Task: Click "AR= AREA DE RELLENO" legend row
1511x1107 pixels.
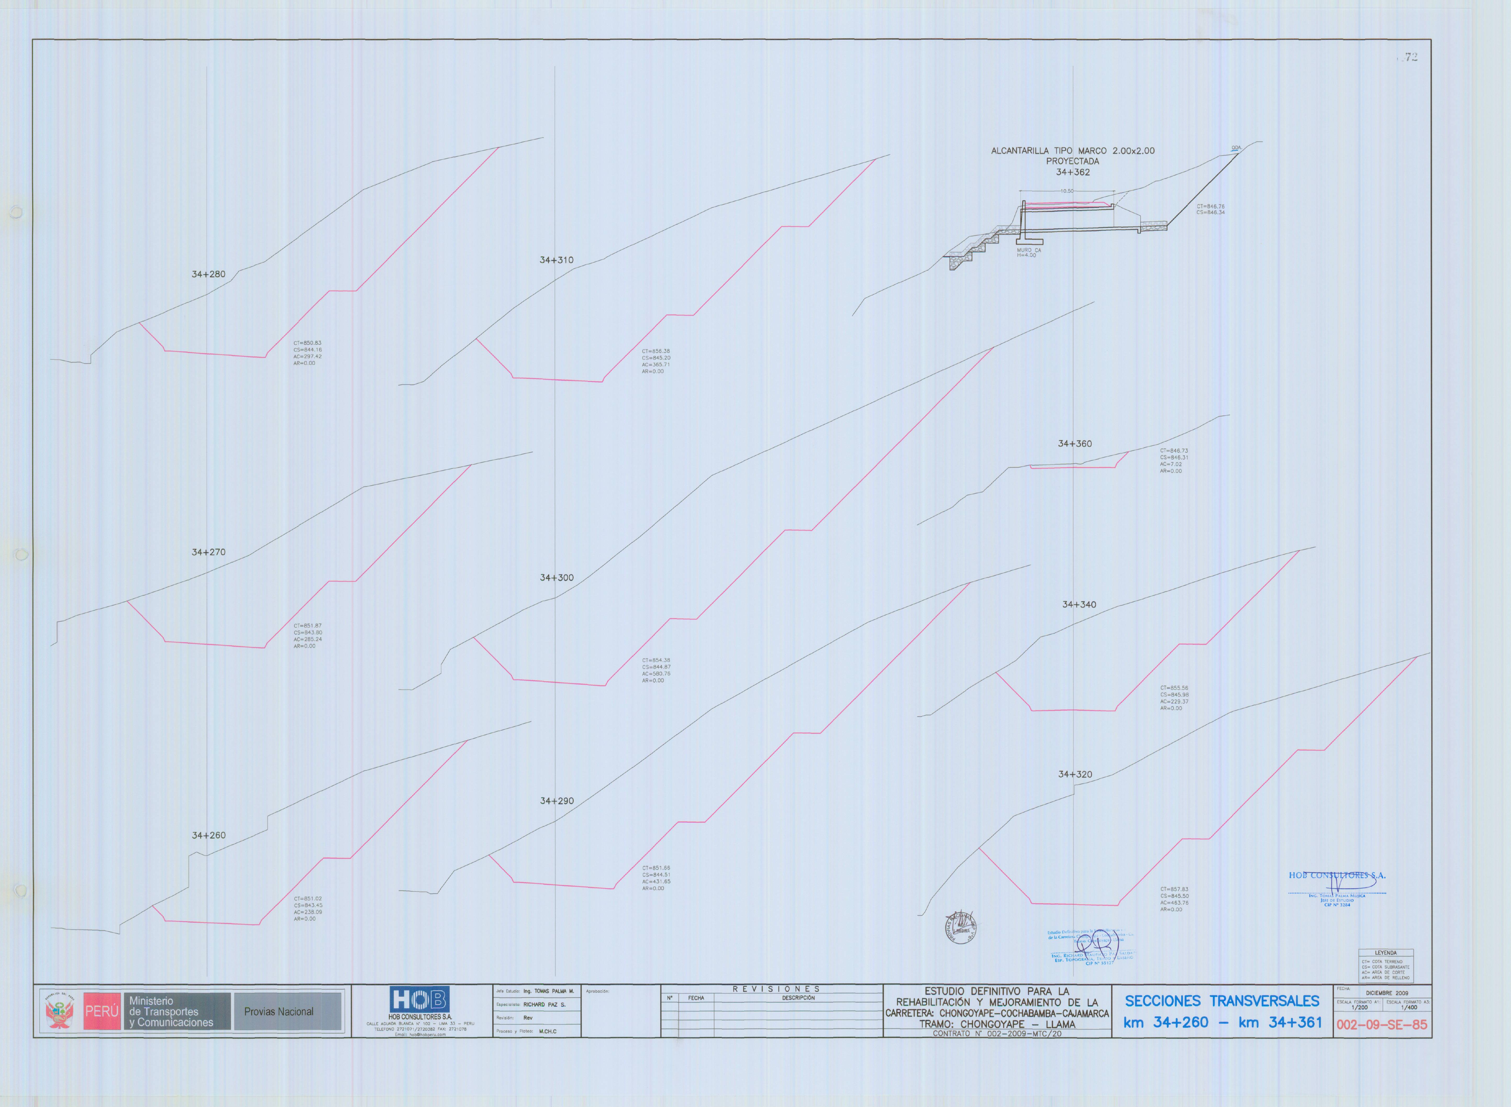Action: [1385, 978]
